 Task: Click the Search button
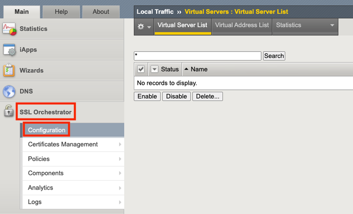click(x=274, y=56)
